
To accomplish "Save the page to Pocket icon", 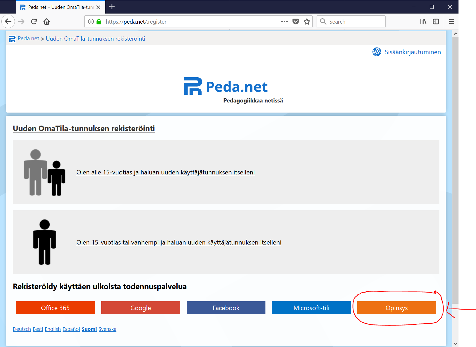I will [295, 22].
